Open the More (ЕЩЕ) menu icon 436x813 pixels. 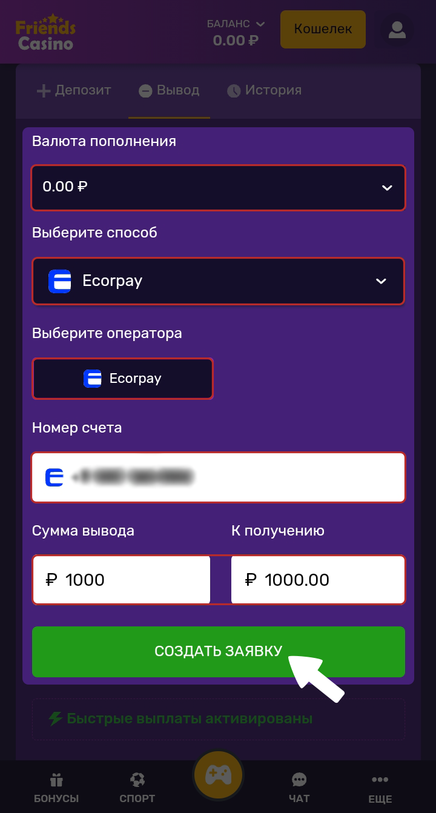380,780
